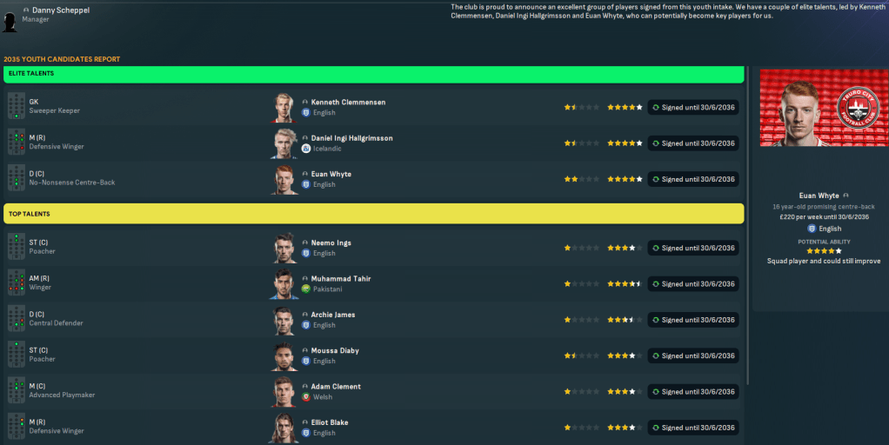Click Muhammad Tahir's Pakistani flag icon
This screenshot has height=445, width=889.
tap(306, 289)
